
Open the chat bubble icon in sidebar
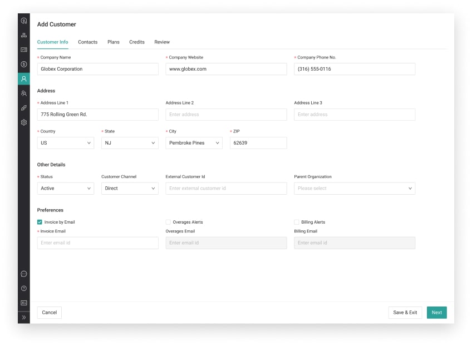click(x=24, y=274)
